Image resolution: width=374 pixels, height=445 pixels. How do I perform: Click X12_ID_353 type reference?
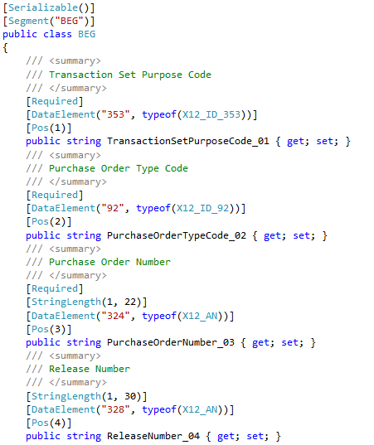211,114
